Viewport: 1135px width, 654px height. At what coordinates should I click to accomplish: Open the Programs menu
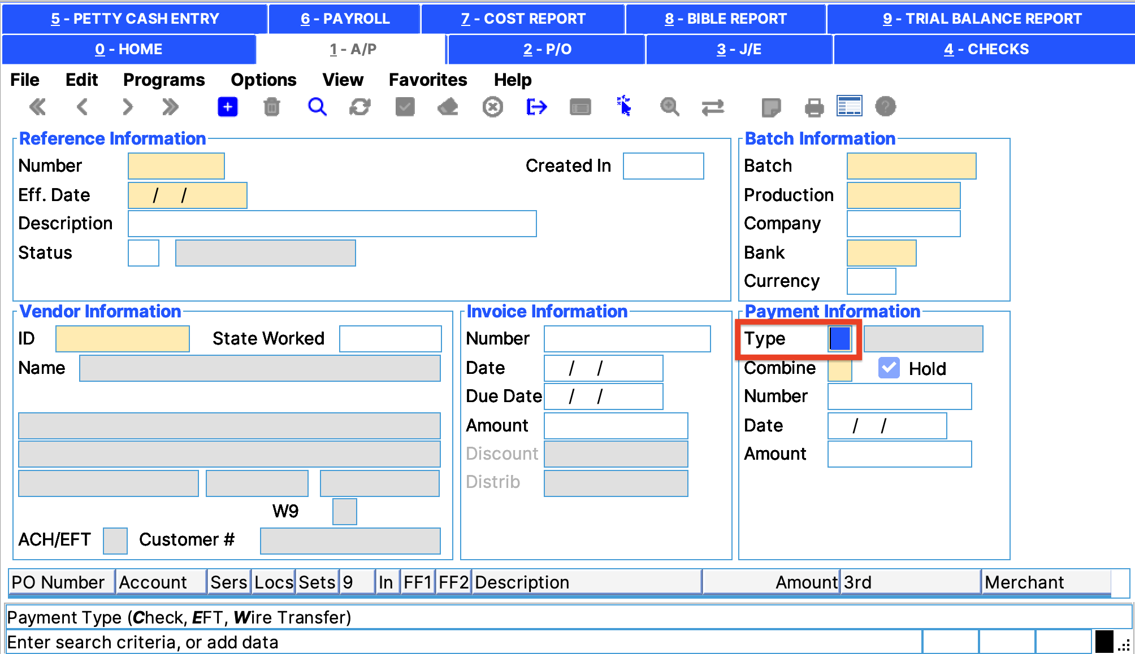[x=164, y=80]
